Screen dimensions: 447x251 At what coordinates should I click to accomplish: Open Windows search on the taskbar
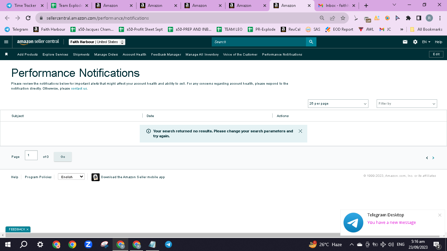point(24,244)
